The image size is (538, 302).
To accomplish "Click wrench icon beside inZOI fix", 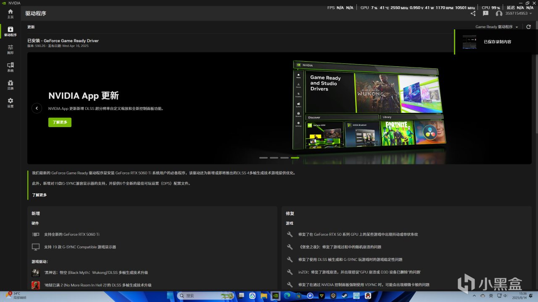I will [290, 272].
